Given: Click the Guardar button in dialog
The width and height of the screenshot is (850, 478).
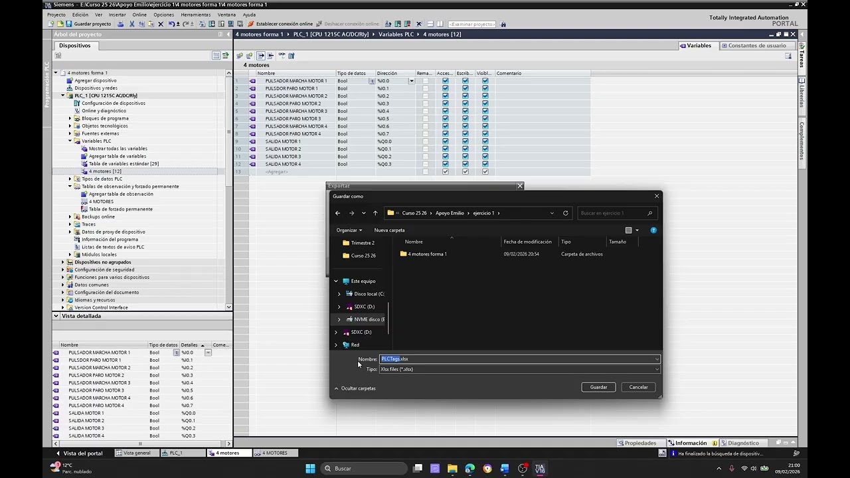Looking at the screenshot, I should (x=598, y=387).
